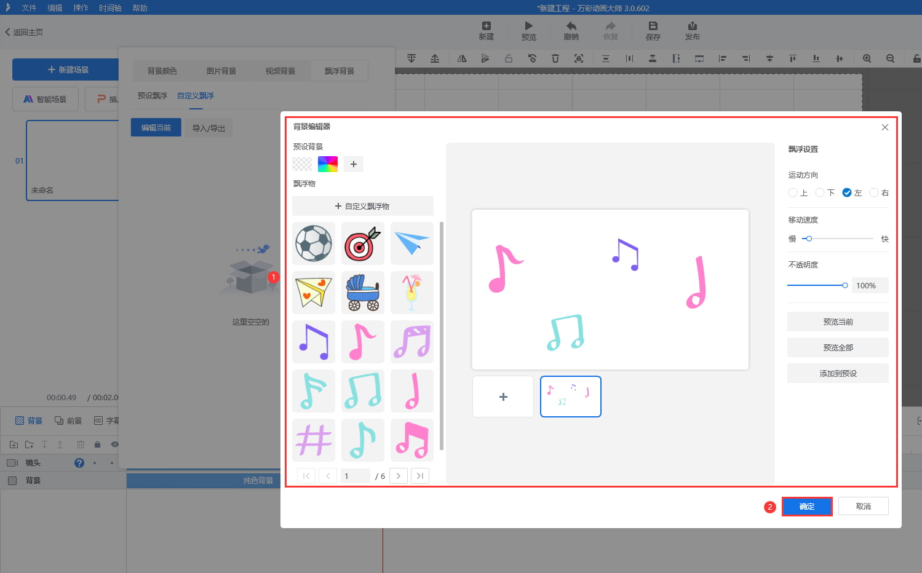922x573 pixels.
Task: Set motion direction to down (下)
Action: click(x=820, y=193)
